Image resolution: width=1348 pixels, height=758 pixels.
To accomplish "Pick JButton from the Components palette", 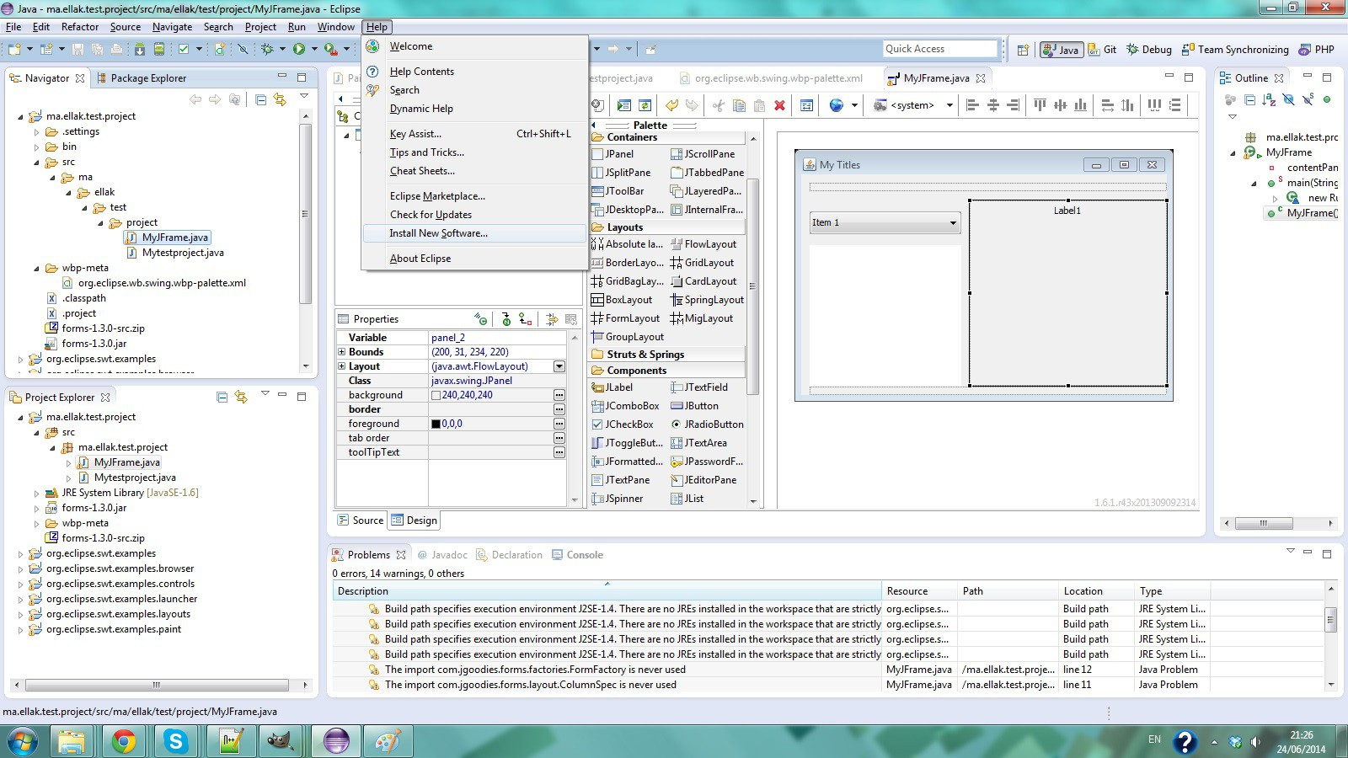I will click(x=694, y=406).
